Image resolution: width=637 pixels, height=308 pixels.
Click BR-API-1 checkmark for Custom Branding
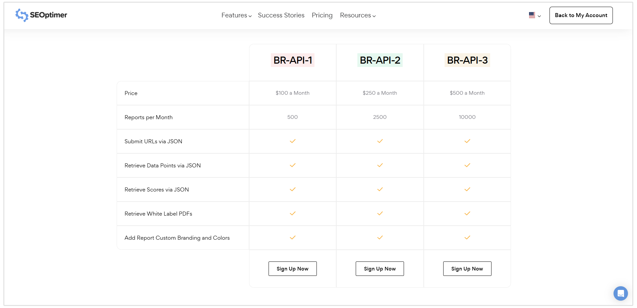click(x=293, y=238)
